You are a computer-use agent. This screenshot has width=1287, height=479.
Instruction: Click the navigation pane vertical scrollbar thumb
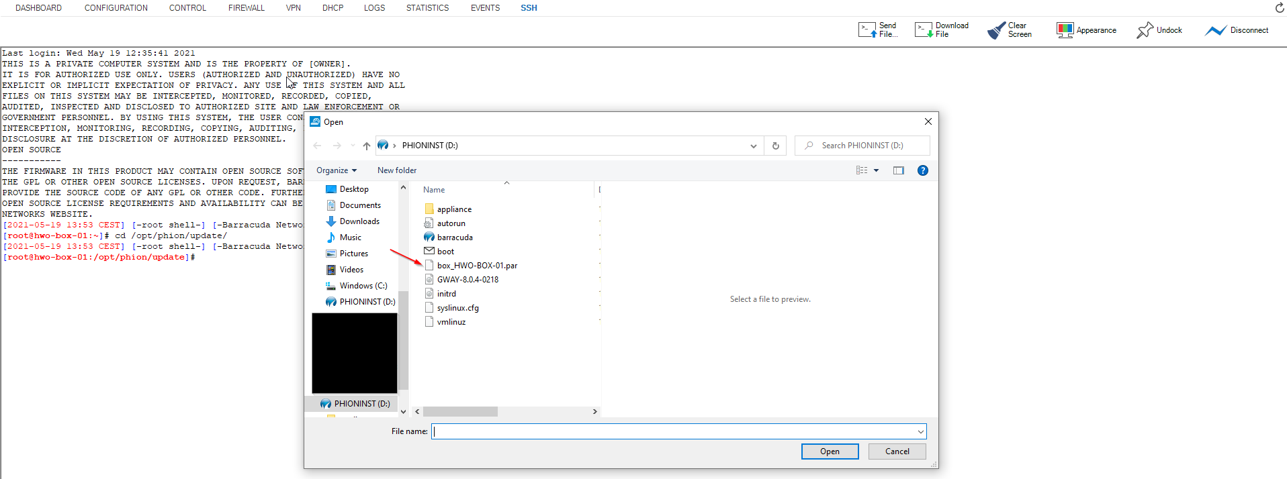(x=403, y=341)
